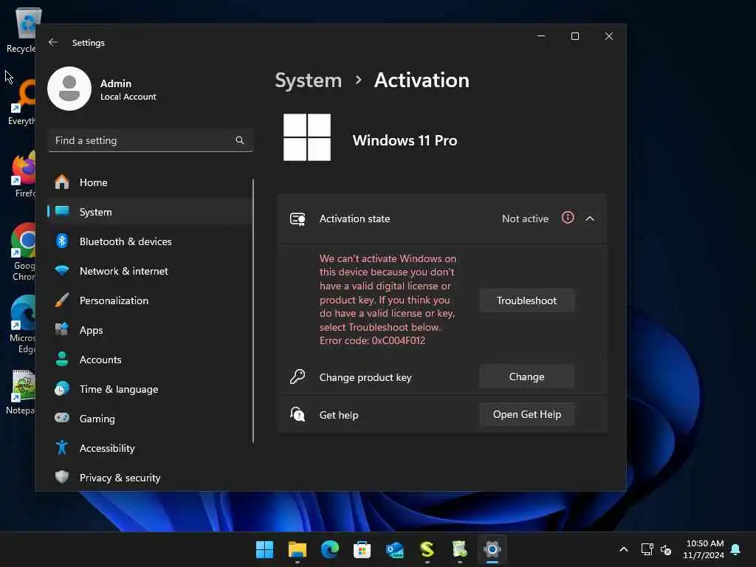This screenshot has height=567, width=756.
Task: Maximize the Settings window
Action: coord(574,36)
